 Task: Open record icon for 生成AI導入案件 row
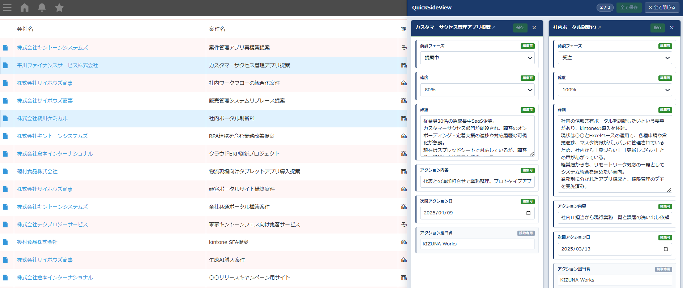point(5,260)
